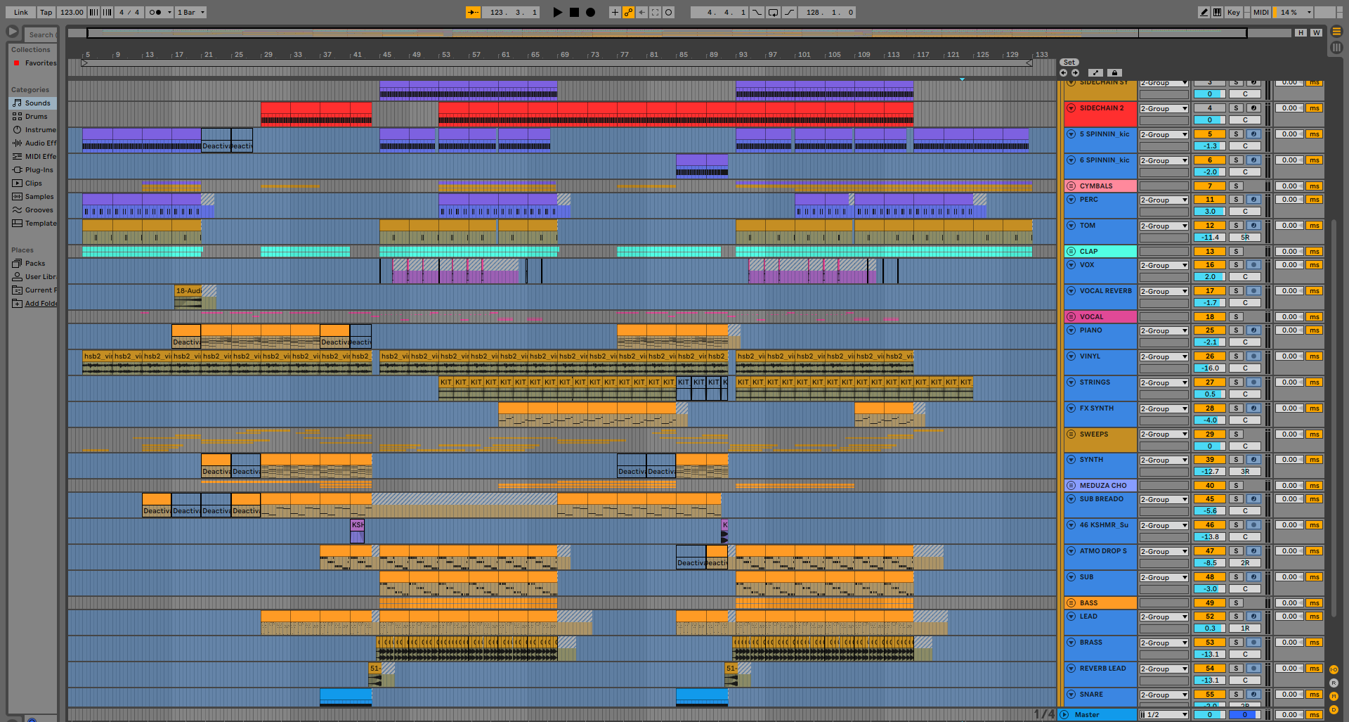Open output routing dropdown for PIANO track

(1164, 331)
